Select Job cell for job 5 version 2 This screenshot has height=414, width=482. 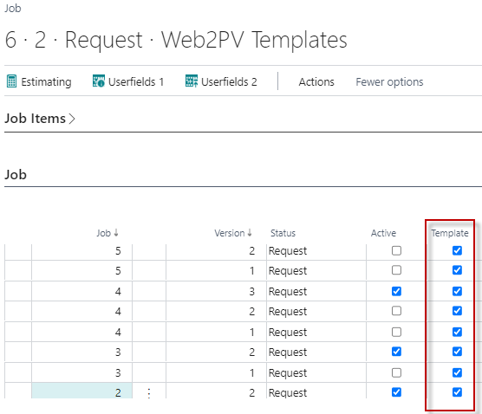click(81, 252)
